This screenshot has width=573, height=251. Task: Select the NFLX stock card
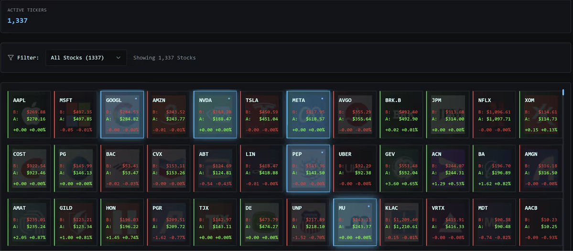(x=495, y=115)
